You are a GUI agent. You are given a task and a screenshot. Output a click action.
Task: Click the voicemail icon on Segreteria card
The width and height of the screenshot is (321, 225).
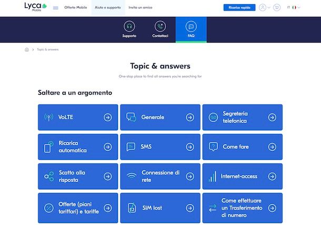click(213, 117)
